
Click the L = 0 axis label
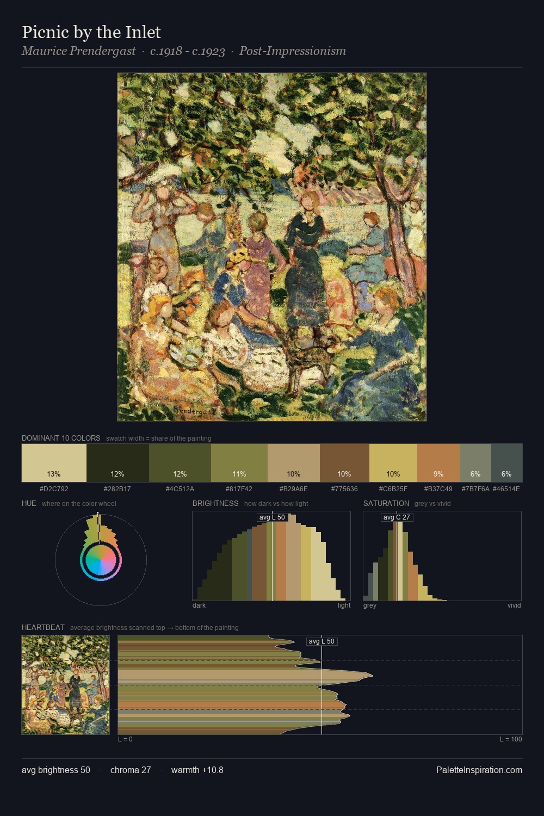(125, 739)
